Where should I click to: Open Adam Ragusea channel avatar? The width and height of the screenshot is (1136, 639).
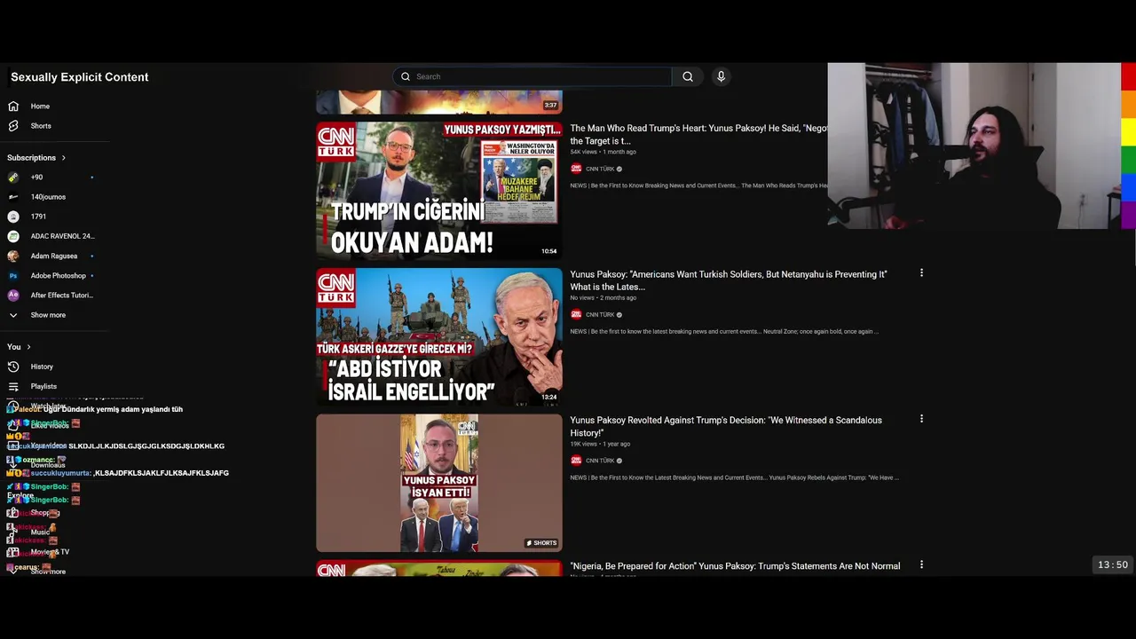tap(13, 256)
